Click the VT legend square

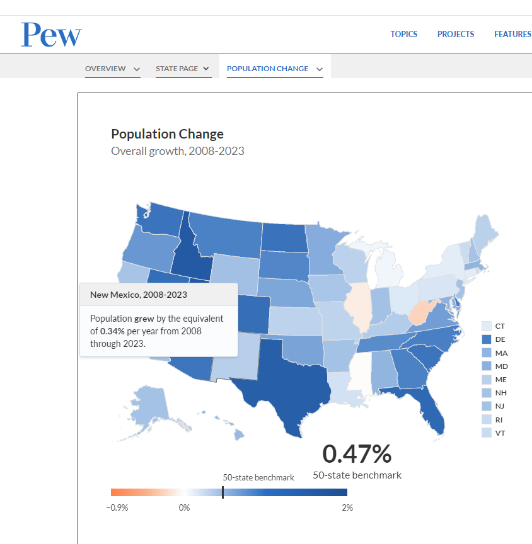tap(487, 433)
